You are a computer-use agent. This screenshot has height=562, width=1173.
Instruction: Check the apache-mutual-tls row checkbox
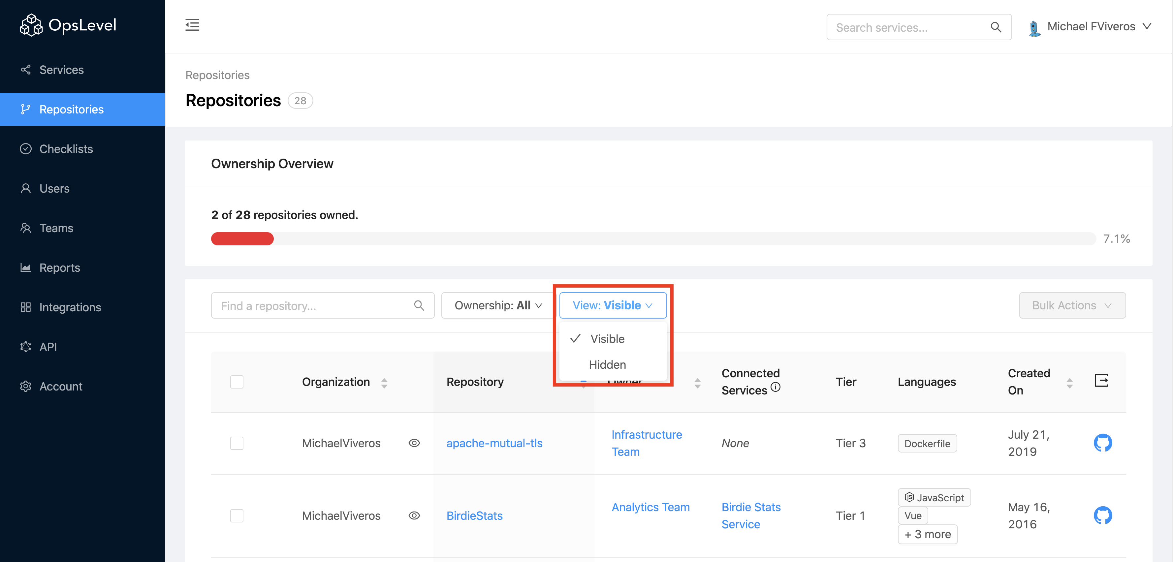pos(237,443)
